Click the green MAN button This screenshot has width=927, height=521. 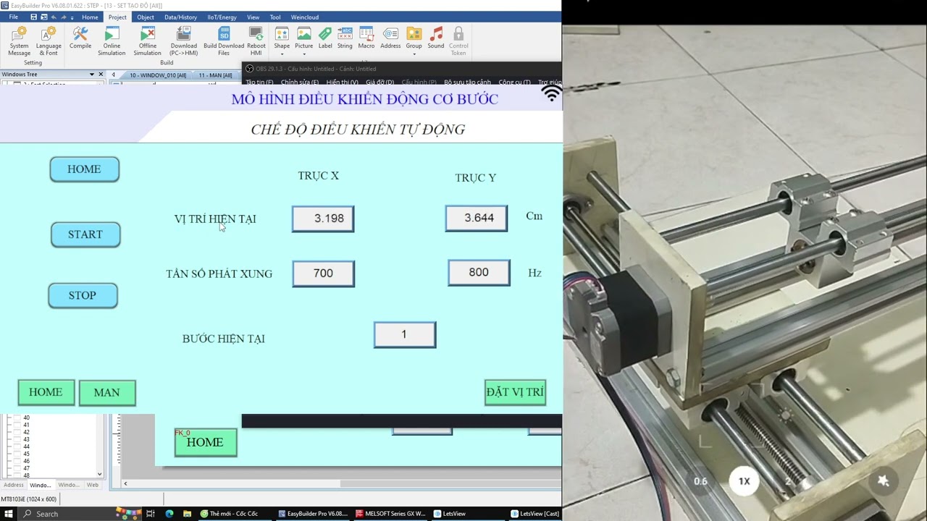tap(106, 392)
